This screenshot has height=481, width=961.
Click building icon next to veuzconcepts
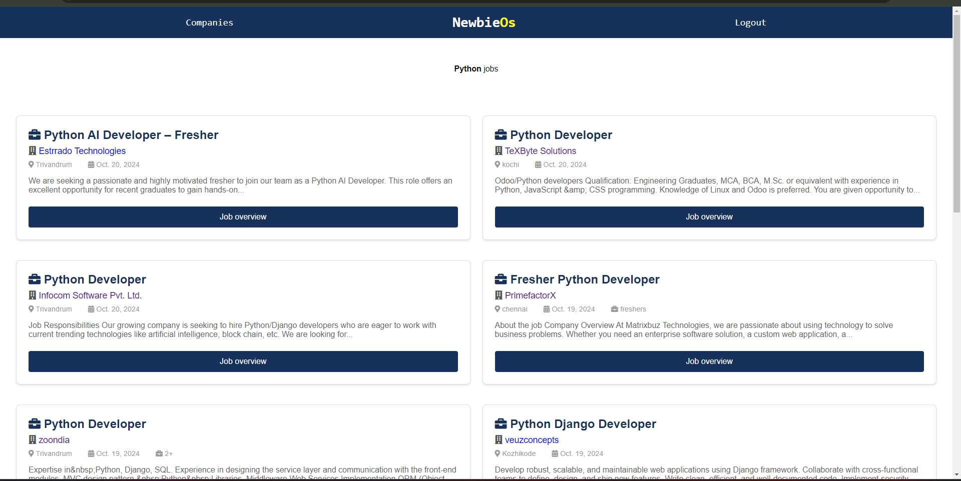pos(499,440)
